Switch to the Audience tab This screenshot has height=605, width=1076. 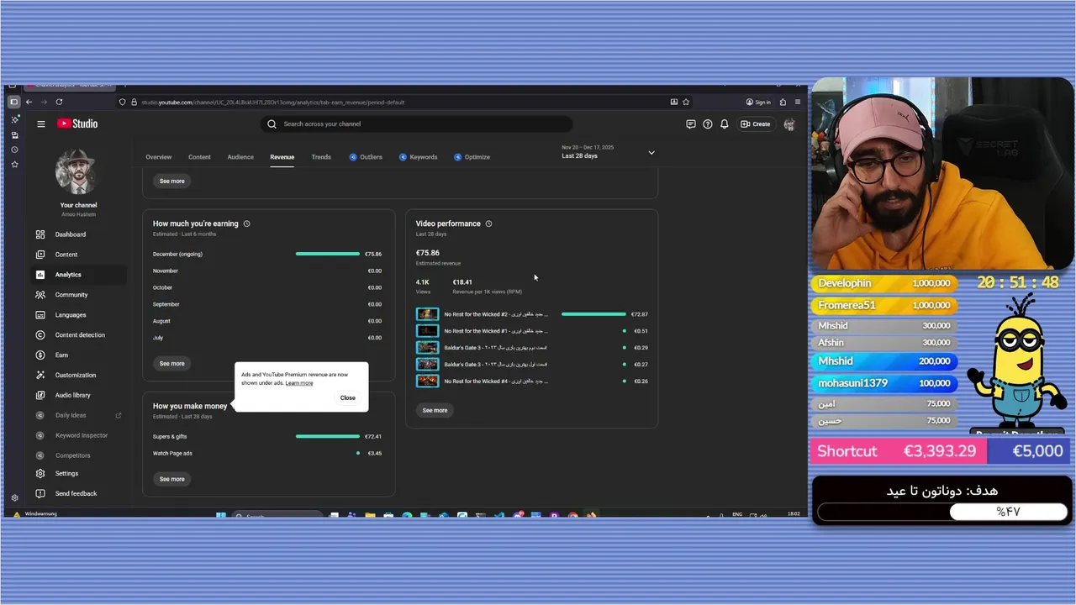[x=240, y=157]
